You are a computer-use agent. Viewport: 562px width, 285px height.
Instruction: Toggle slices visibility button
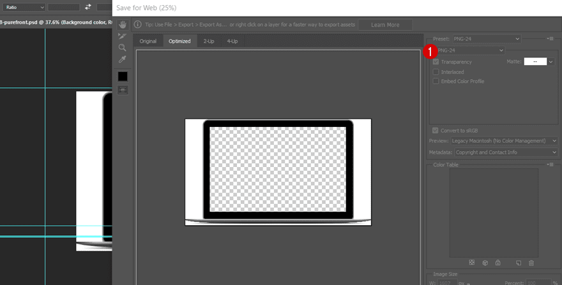tap(123, 90)
